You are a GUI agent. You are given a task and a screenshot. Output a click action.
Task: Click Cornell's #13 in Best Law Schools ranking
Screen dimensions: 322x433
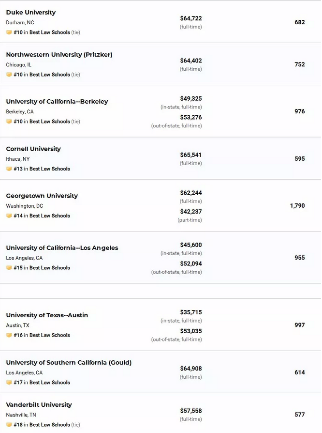42,169
